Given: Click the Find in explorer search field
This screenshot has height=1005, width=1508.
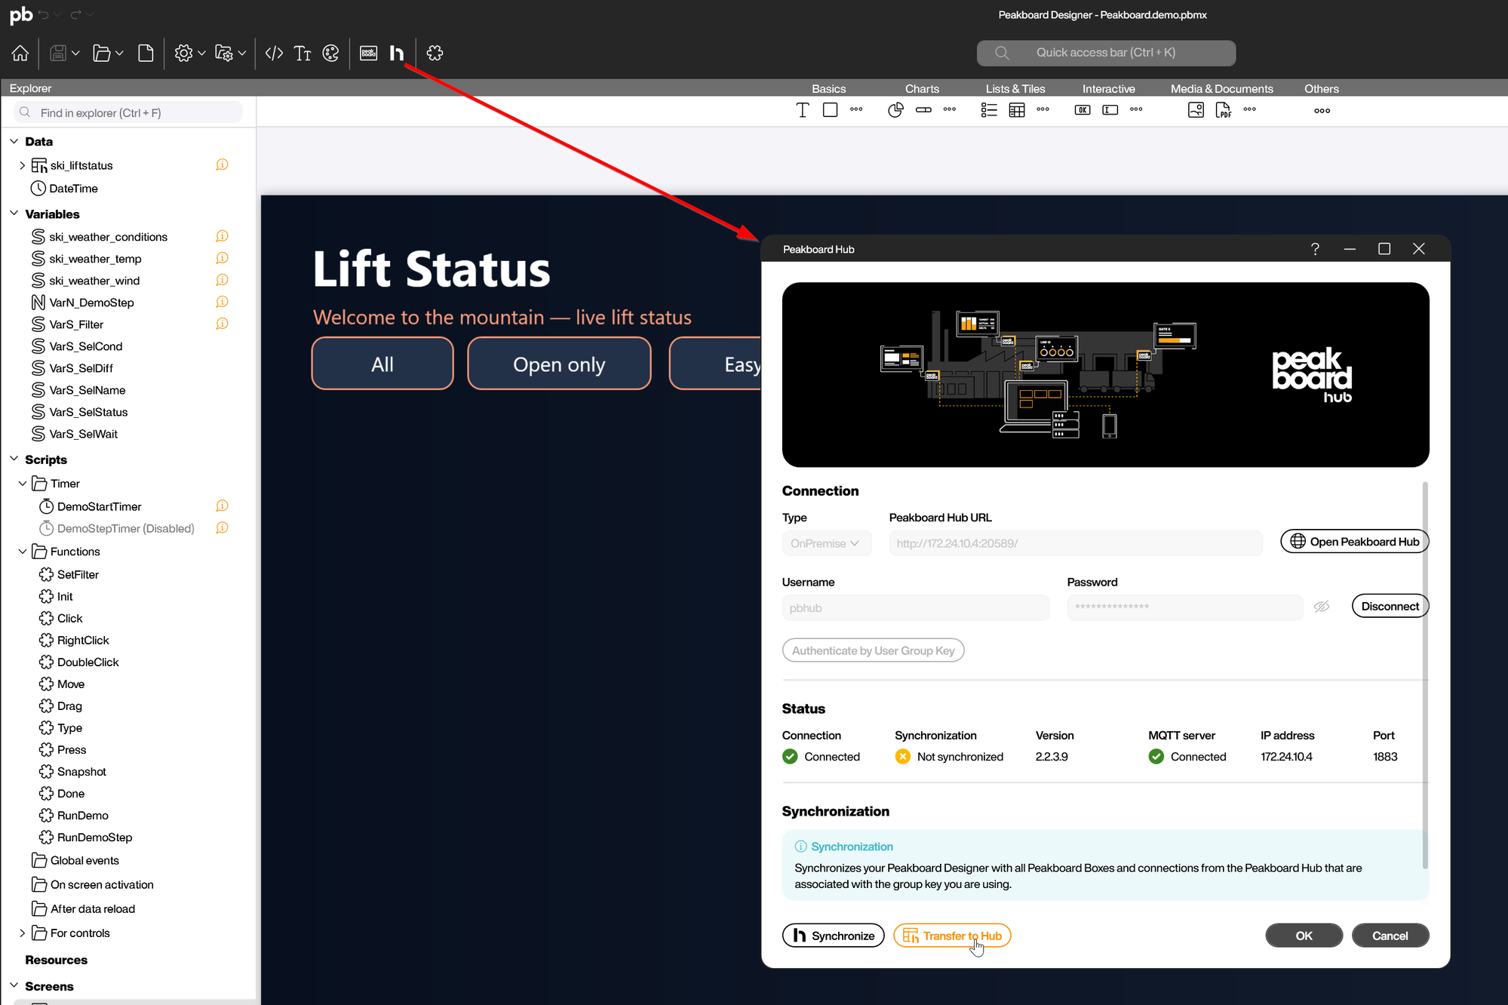Looking at the screenshot, I should coord(128,112).
